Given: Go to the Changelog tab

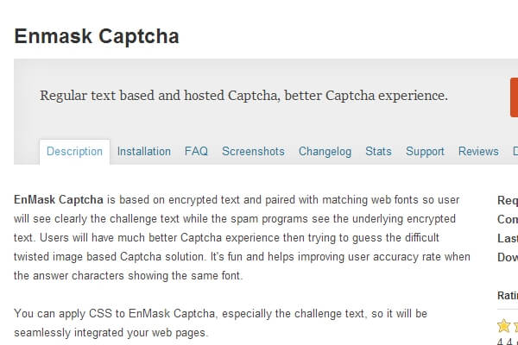Looking at the screenshot, I should (x=325, y=151).
